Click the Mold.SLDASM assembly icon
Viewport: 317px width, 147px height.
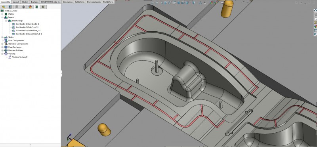[x=2, y=11]
